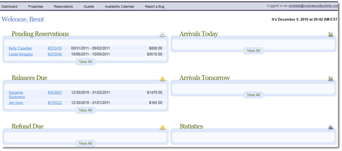The width and height of the screenshot is (342, 151).
Task: Open reservation #276222
Action: tap(55, 103)
